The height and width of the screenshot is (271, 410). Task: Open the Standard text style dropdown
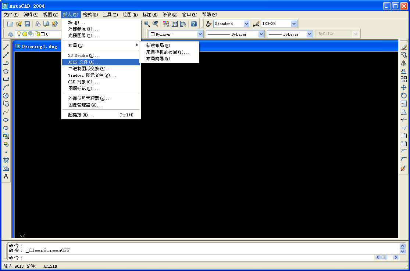tap(246, 24)
